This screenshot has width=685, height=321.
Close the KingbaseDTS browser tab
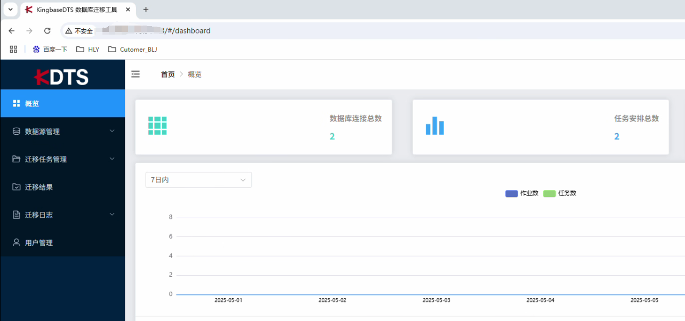click(x=128, y=10)
